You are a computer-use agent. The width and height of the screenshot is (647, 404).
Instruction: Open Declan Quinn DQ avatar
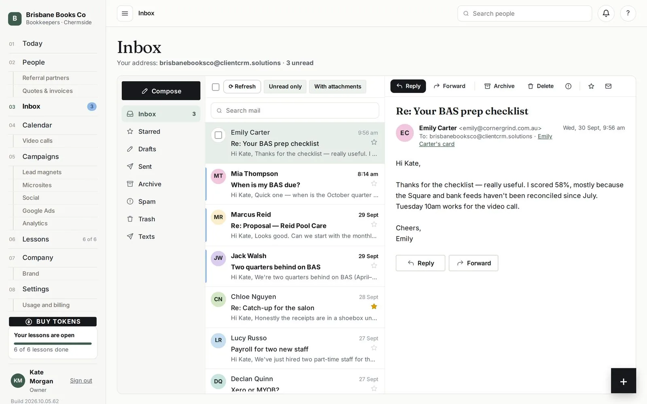click(x=218, y=381)
